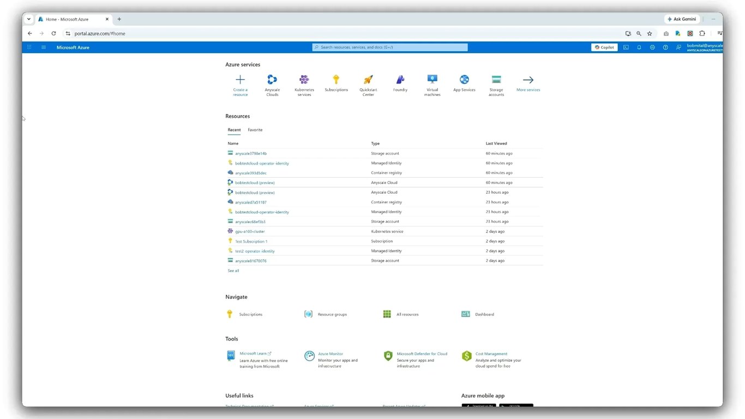745x419 pixels.
Task: Open Kubernetes services
Action: click(x=304, y=86)
